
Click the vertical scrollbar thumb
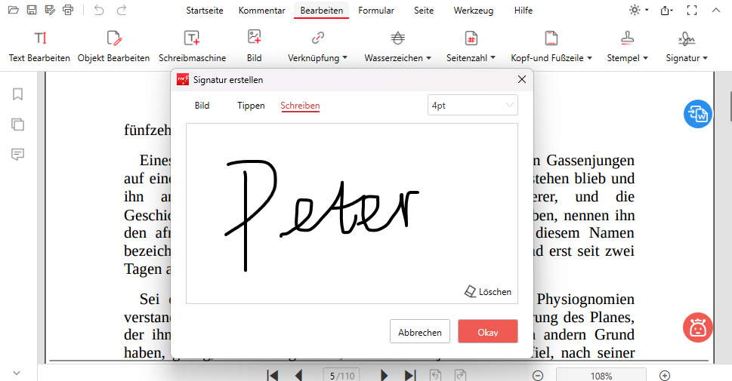point(730,106)
